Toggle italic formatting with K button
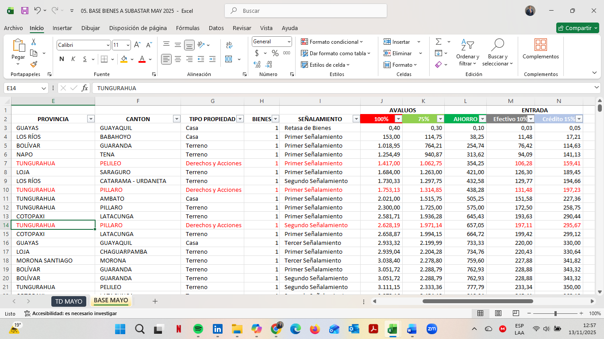The image size is (604, 339). (x=73, y=59)
